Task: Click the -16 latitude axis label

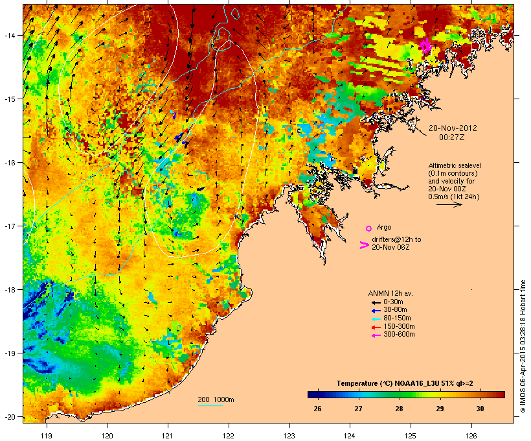Action: 9,163
